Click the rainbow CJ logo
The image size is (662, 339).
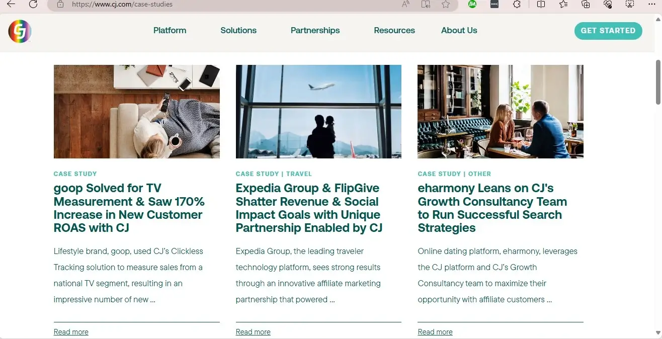point(20,31)
